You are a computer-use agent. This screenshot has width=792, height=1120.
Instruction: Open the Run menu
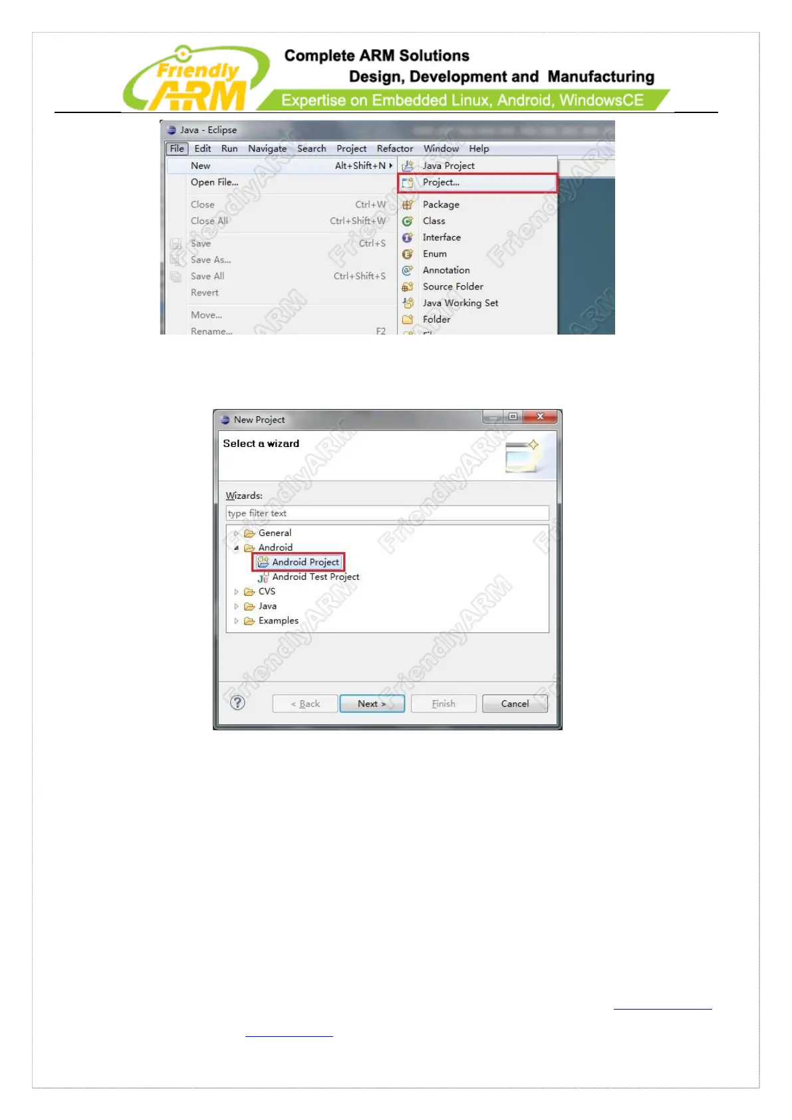click(229, 148)
